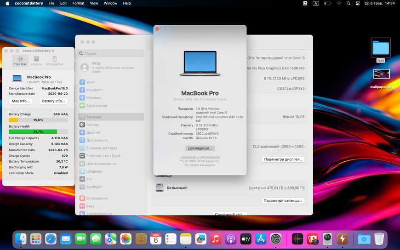Open the Help menu

pos(127,3)
